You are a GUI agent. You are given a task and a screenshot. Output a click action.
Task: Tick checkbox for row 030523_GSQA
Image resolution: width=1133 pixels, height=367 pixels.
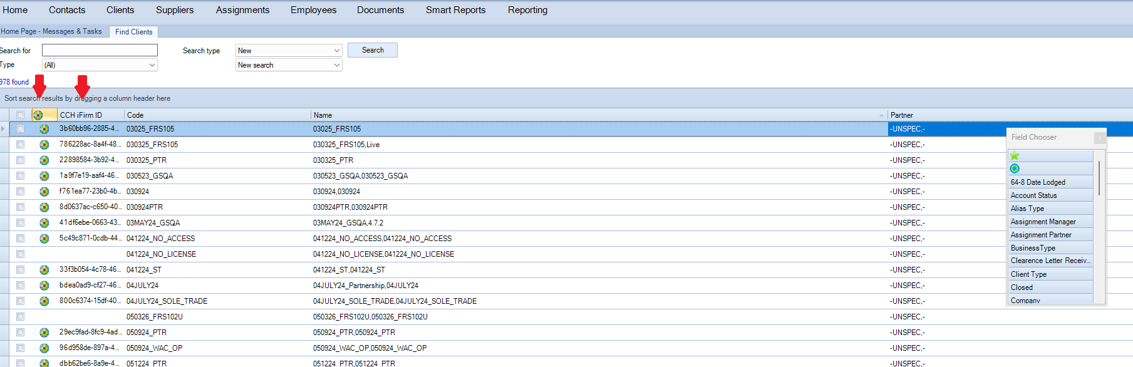pyautogui.click(x=21, y=176)
